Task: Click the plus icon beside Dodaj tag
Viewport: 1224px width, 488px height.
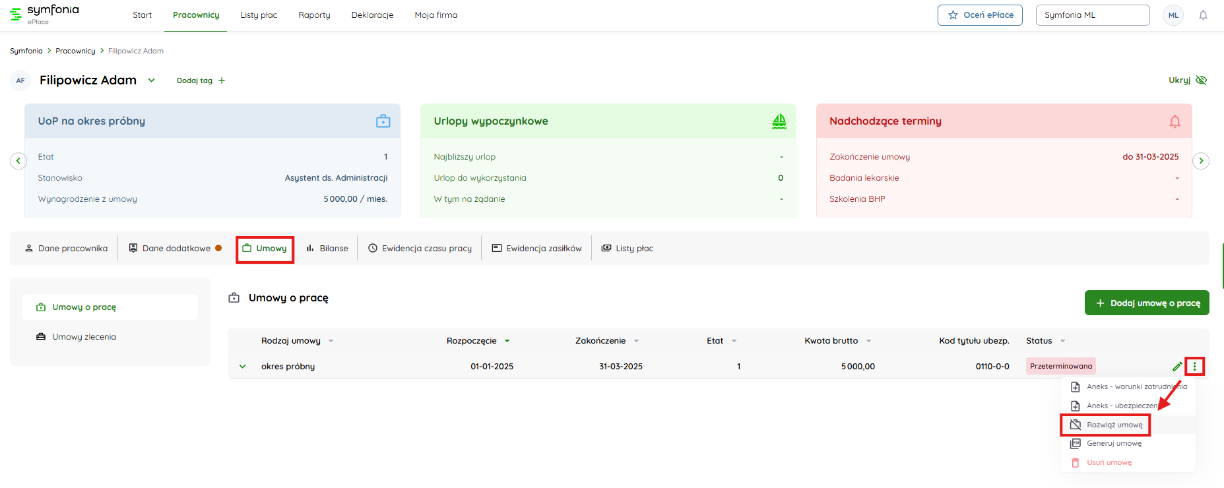Action: (x=222, y=80)
